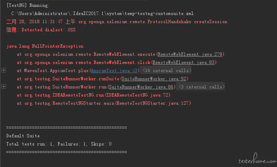Image resolution: width=277 pixels, height=167 pixels.
Task: Open the SuiteRunnerWorker.java:52 link
Action: (154, 79)
